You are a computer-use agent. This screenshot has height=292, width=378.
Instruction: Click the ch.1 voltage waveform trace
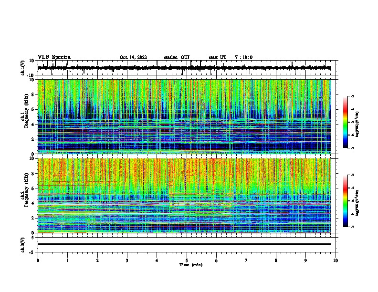click(x=184, y=68)
